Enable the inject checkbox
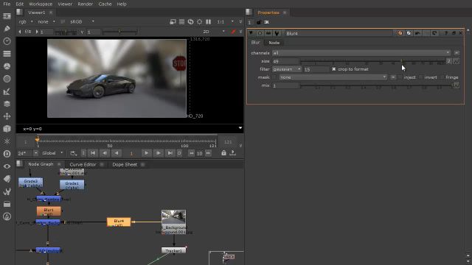472x265 pixels. (x=400, y=77)
